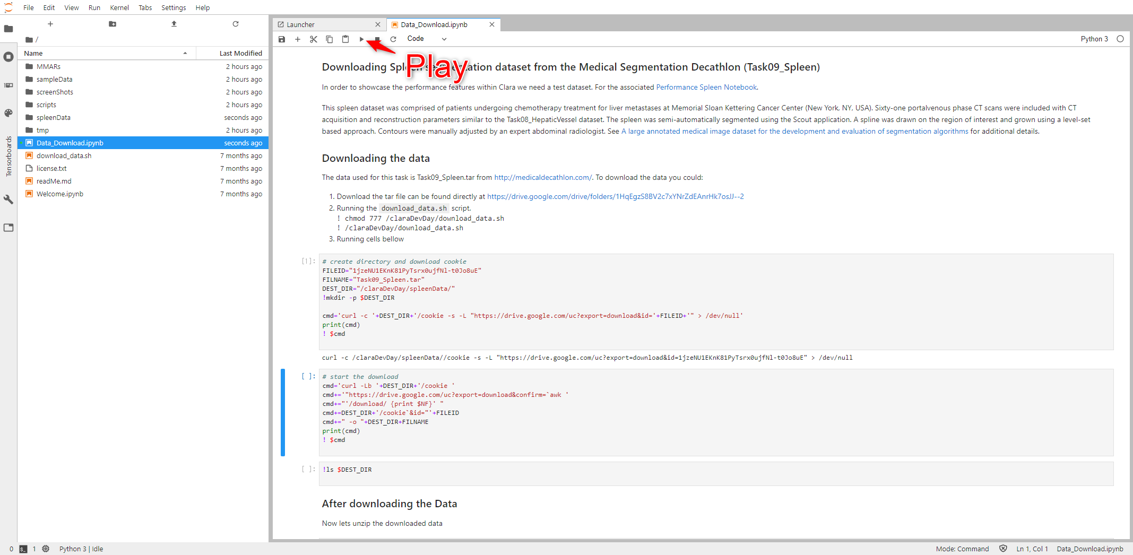
Task: Run the selected cell with play button
Action: (361, 39)
